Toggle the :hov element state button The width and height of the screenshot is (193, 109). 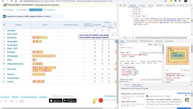click(150, 45)
